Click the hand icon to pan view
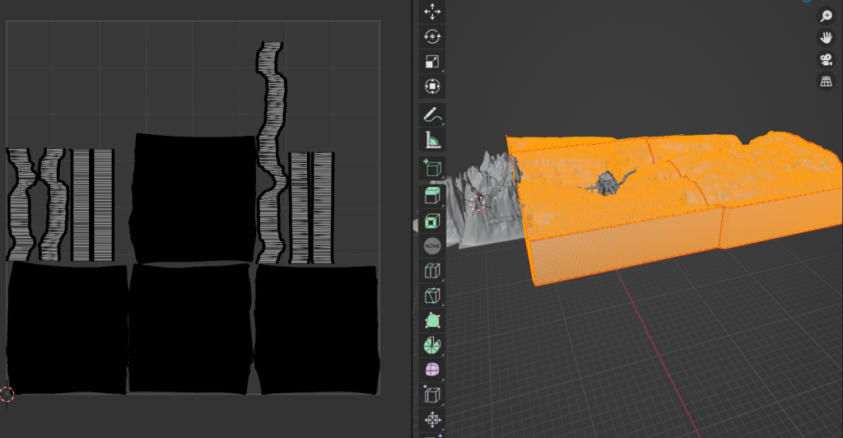Image resolution: width=843 pixels, height=438 pixels. coord(826,38)
